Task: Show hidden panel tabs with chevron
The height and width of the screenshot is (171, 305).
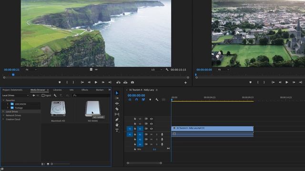Action: [110, 90]
